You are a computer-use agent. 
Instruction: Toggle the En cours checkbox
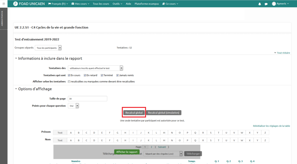(69, 75)
